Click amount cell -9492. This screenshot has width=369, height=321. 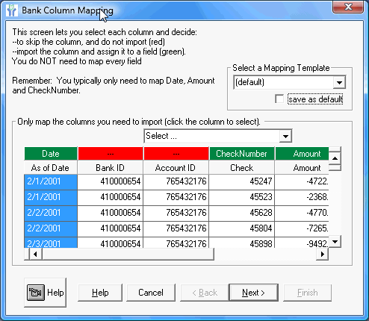click(302, 243)
